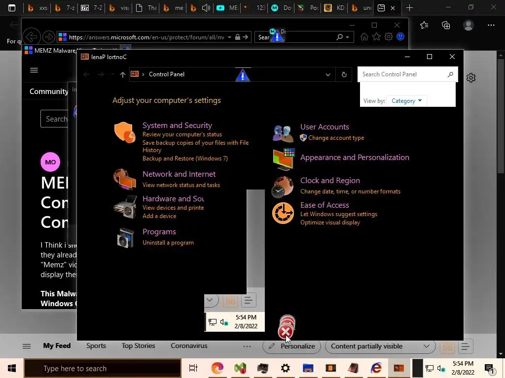
Task: Open Backup and Restore (Windows 7)
Action: click(185, 158)
